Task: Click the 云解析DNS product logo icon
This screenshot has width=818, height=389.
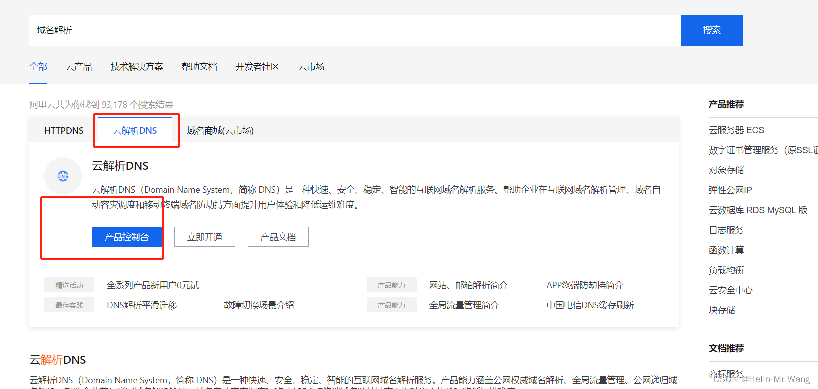Action: coord(63,176)
